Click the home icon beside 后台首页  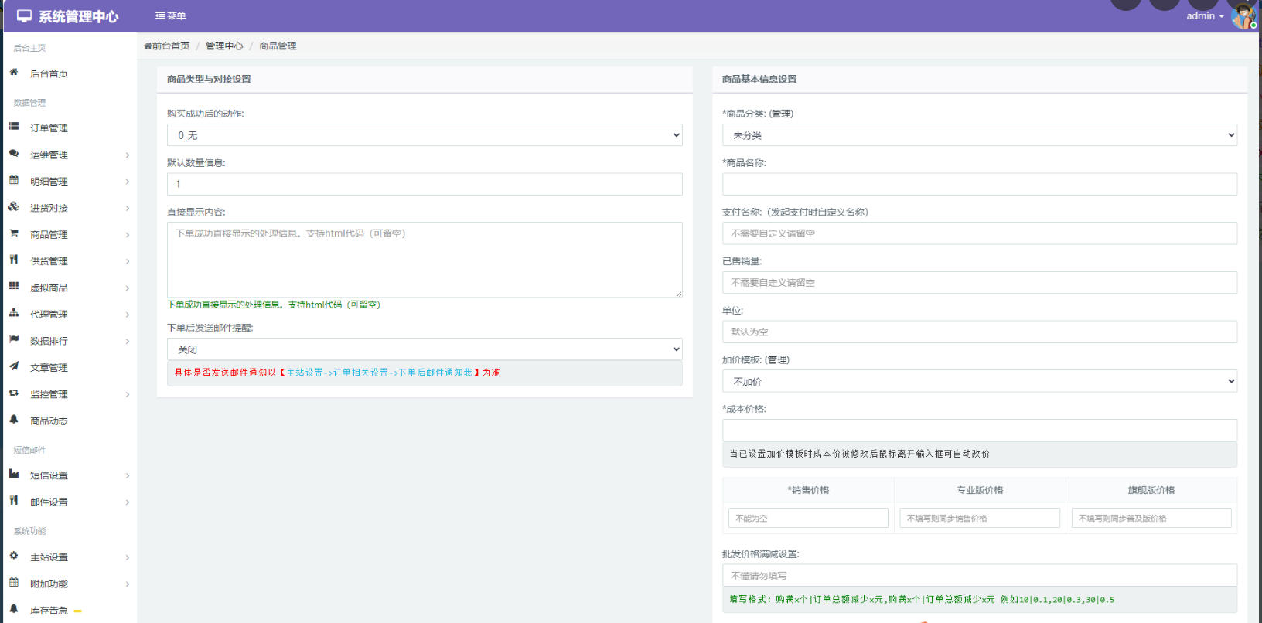pos(13,73)
